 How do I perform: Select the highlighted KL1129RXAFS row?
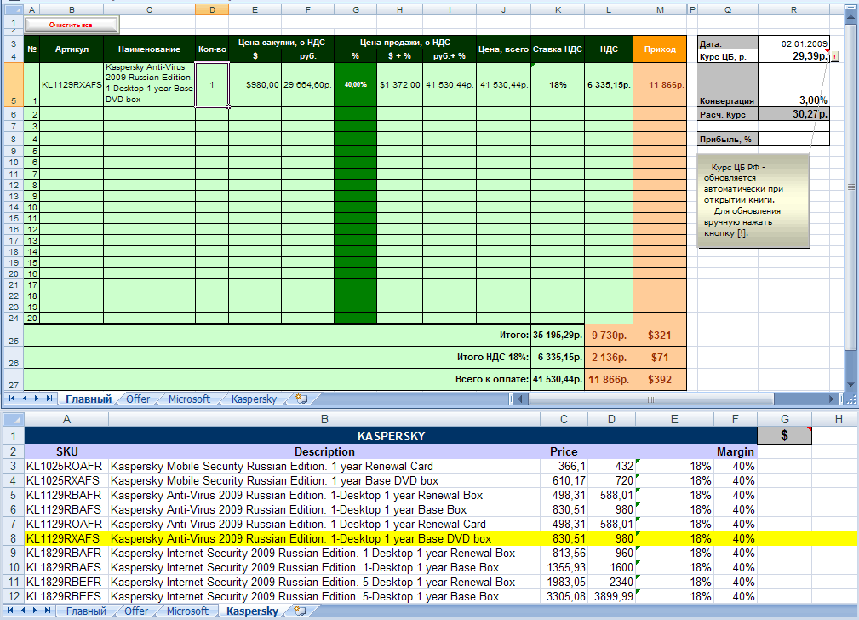point(255,538)
